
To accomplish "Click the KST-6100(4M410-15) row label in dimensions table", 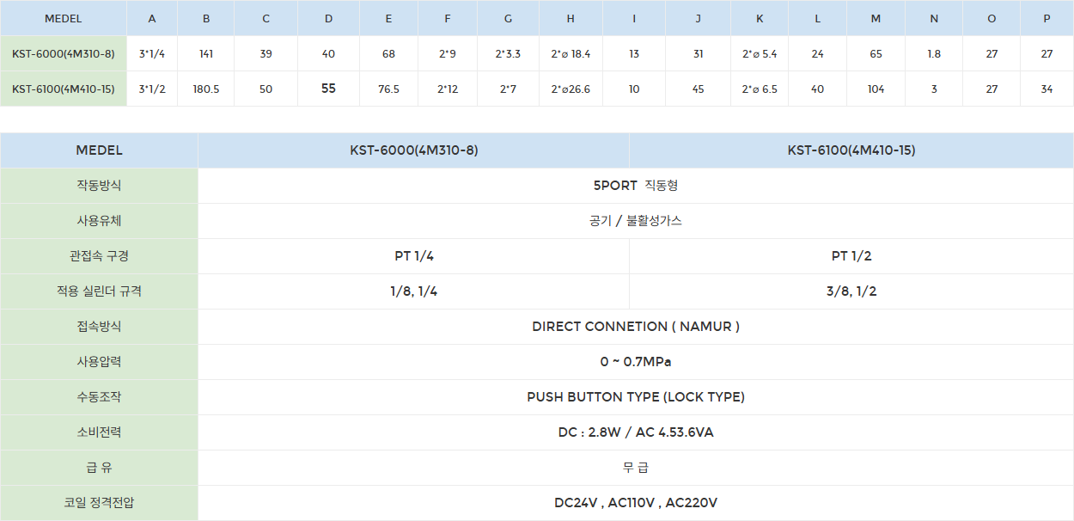I will [x=64, y=89].
